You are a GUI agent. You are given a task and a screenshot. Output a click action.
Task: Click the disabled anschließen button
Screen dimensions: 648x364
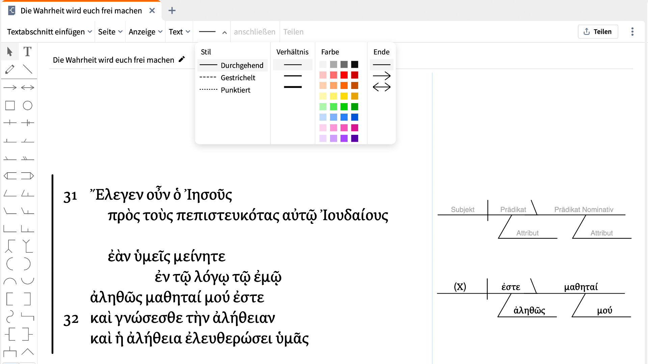coord(254,32)
